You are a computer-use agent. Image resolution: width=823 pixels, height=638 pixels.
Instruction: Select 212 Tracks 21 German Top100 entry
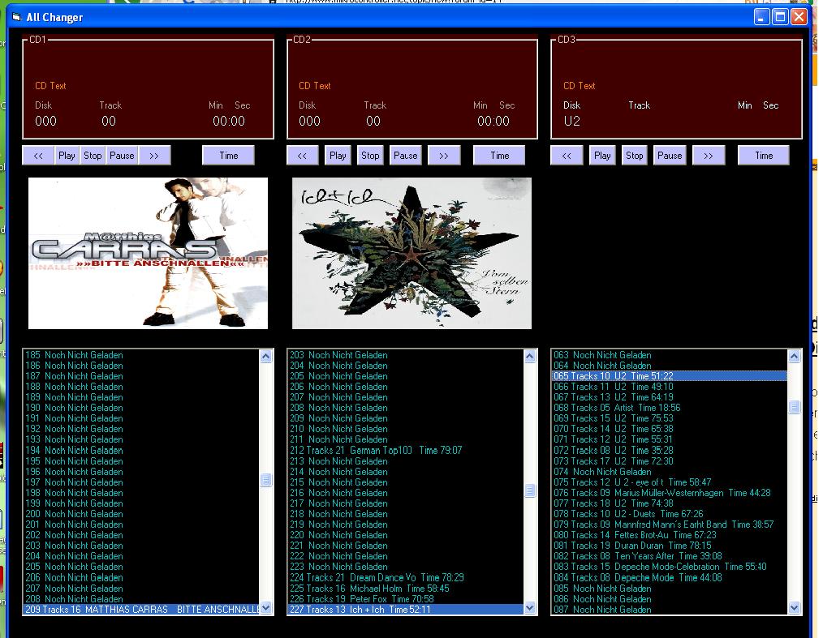(406, 450)
